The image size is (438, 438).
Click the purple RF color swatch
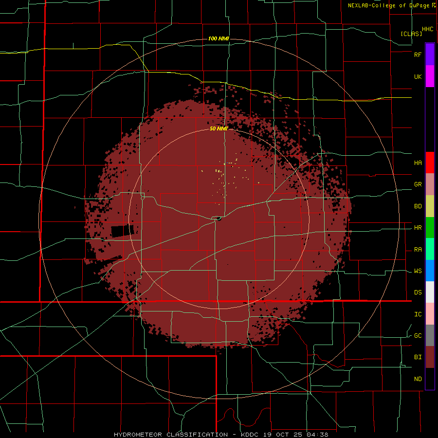click(430, 55)
